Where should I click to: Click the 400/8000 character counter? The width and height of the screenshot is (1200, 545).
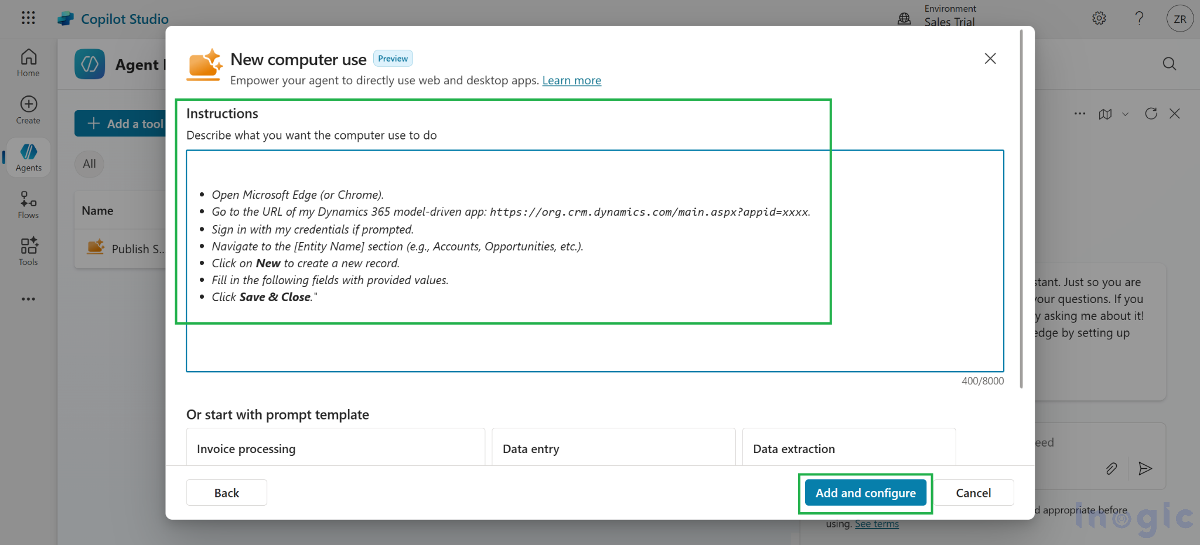[983, 381]
